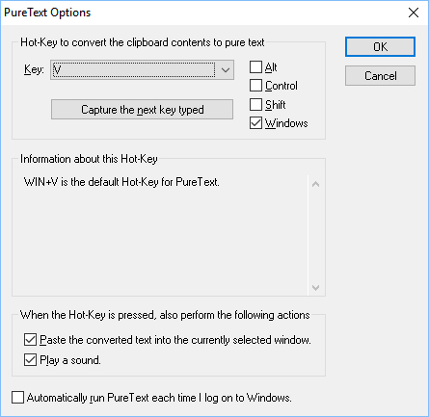Select the Key combo box showing V
Image resolution: width=429 pixels, height=417 pixels.
pos(142,69)
